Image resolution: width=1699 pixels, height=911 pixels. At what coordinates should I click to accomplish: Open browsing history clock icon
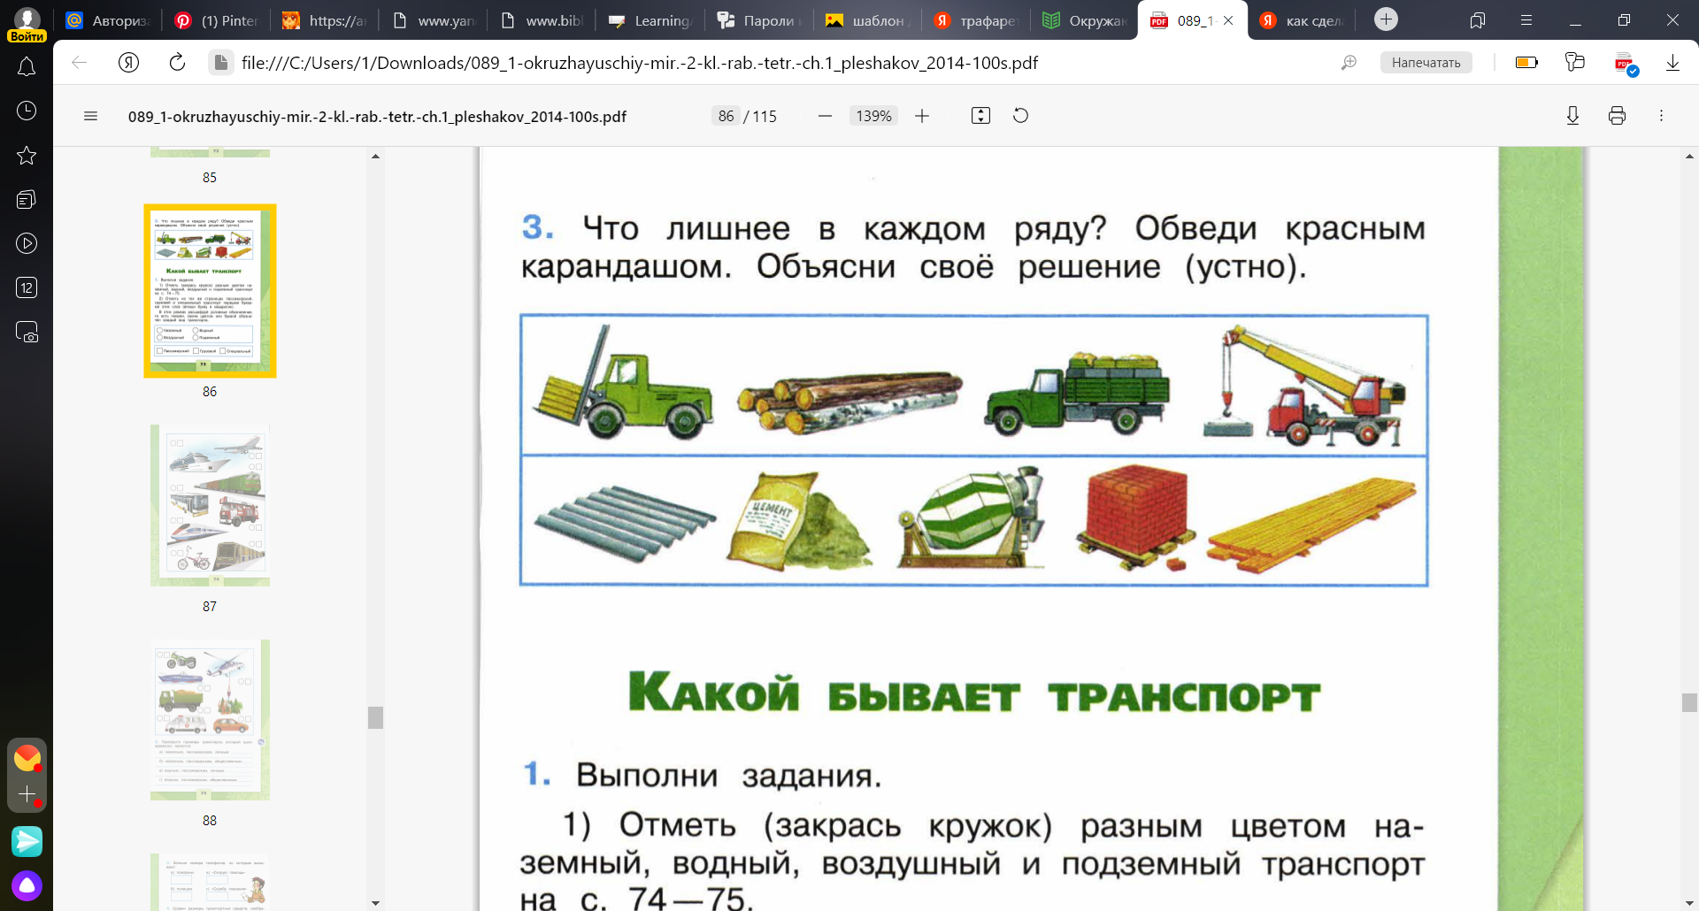tap(27, 111)
